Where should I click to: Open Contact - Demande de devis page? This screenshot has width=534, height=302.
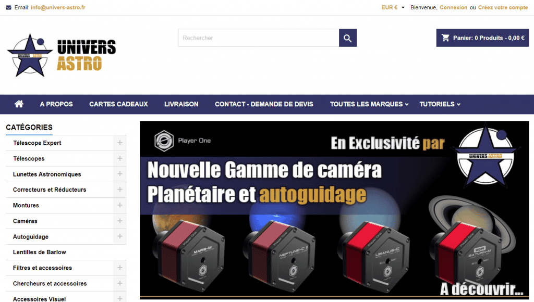point(264,104)
